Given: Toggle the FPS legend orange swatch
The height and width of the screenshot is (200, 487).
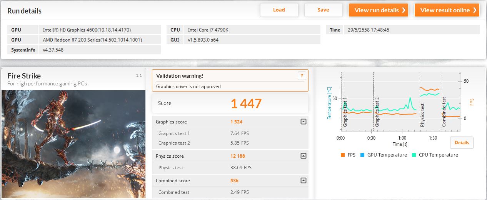Looking at the screenshot, I should point(342,155).
